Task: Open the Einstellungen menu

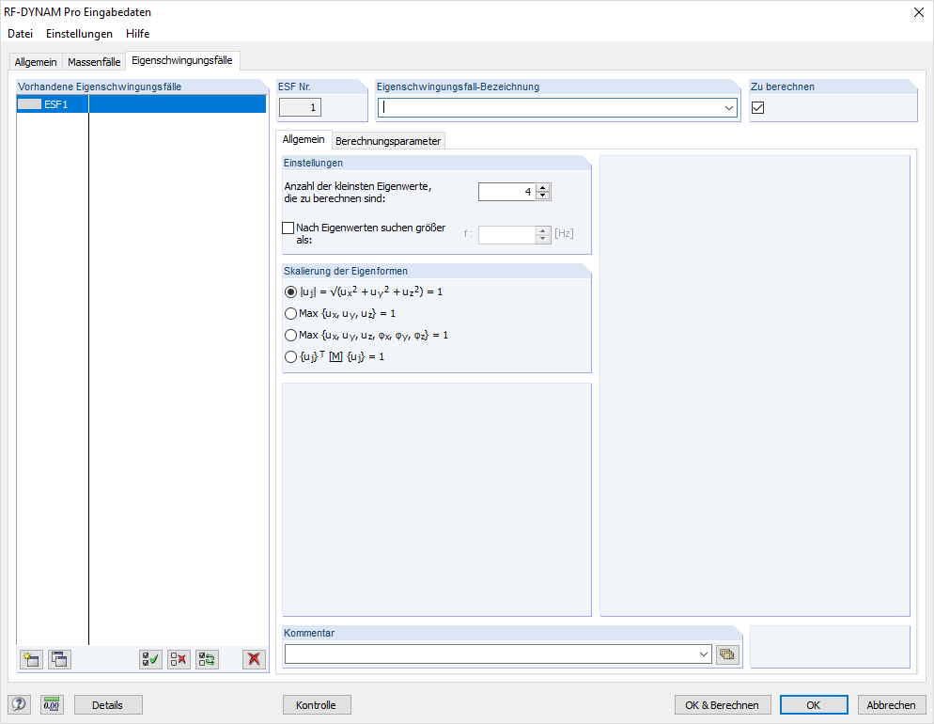Action: tap(79, 33)
